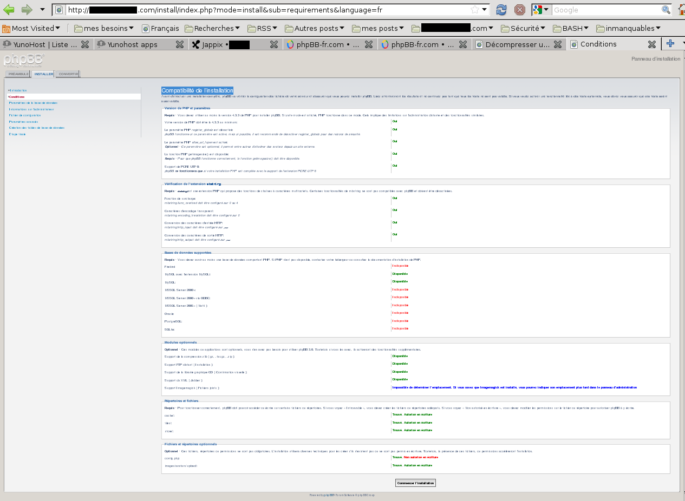Open the BASH bookmarks folder
Image resolution: width=685 pixels, height=501 pixels.
(571, 28)
